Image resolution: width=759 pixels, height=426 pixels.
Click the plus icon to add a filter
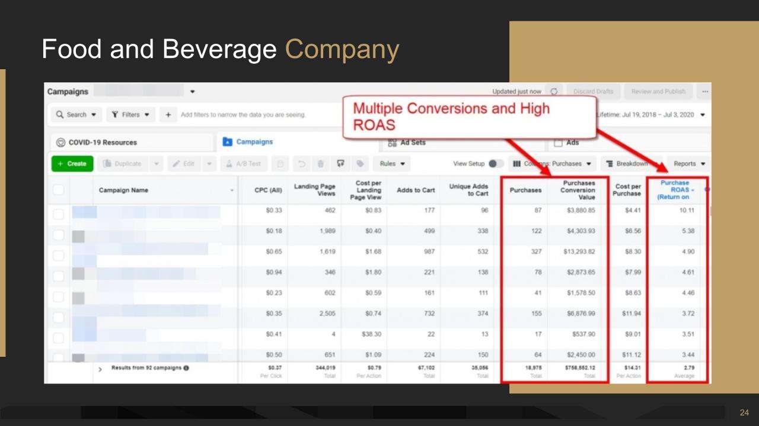tap(168, 114)
